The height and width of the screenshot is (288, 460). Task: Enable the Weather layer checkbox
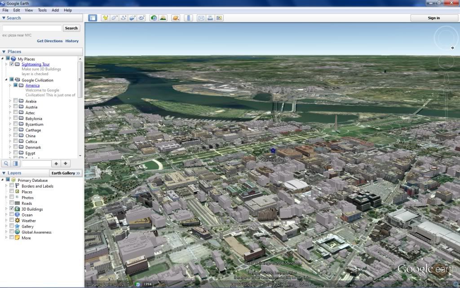click(x=12, y=220)
